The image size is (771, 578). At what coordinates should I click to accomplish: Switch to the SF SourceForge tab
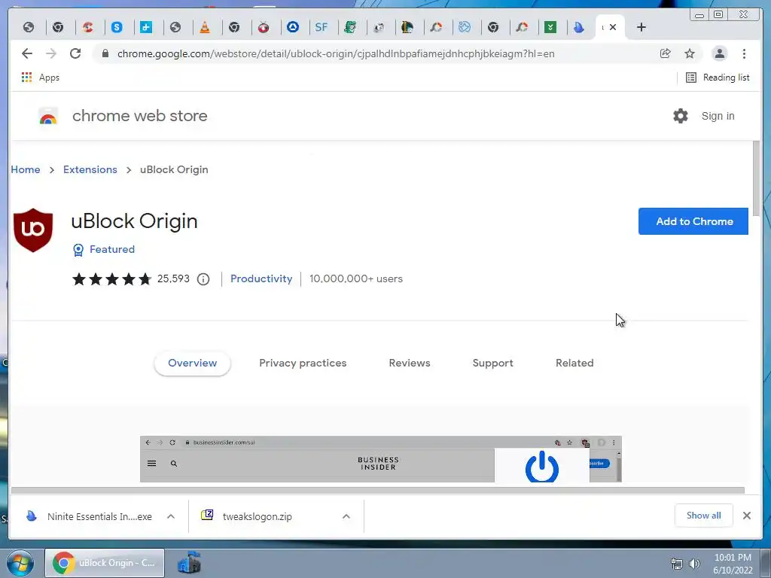[x=321, y=27]
